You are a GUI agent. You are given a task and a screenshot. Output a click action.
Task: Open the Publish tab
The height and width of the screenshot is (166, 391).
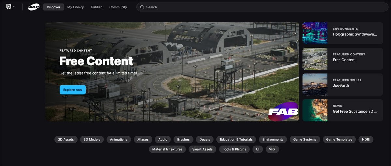click(96, 7)
